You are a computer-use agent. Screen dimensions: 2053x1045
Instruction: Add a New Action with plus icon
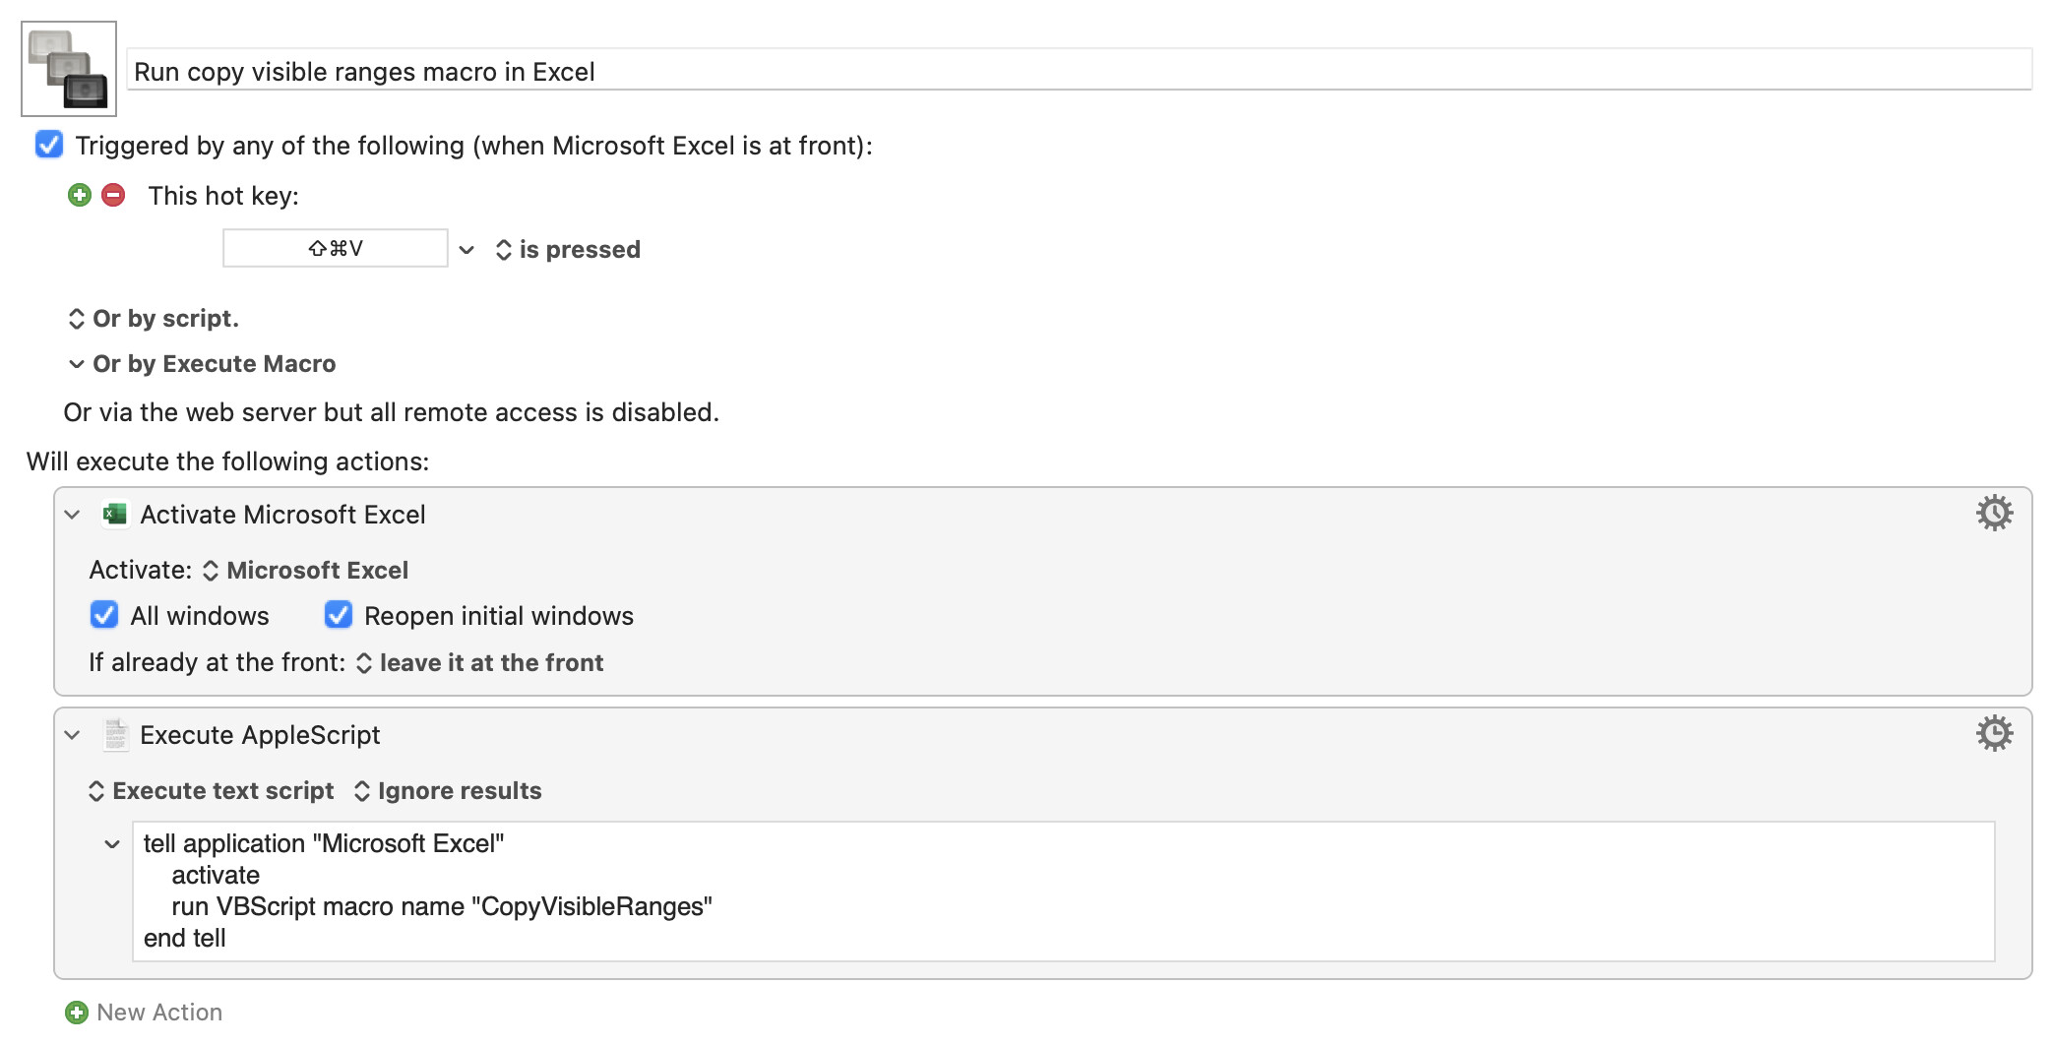[x=77, y=1012]
